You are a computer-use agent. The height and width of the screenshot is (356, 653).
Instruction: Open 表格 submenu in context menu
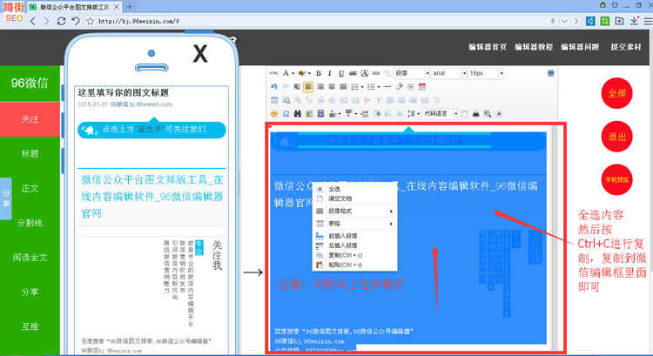[355, 224]
